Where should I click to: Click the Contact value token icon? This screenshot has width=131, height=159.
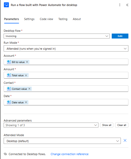click(9, 89)
